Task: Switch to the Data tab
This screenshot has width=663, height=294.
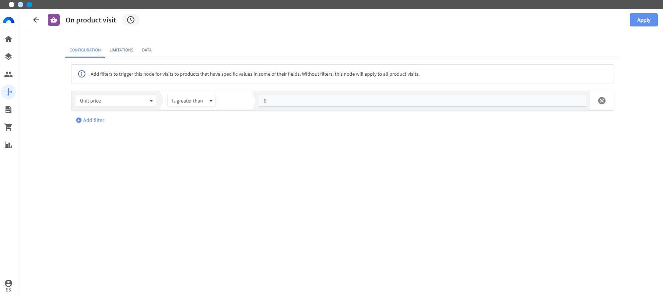Action: [x=147, y=50]
